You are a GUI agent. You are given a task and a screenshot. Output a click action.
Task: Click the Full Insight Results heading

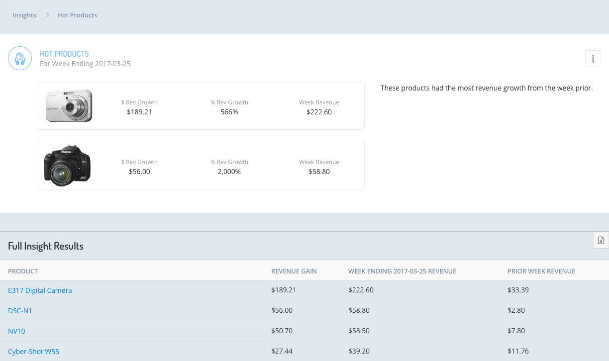pyautogui.click(x=46, y=246)
